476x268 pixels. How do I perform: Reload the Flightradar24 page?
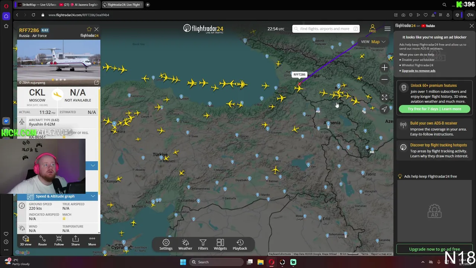click(33, 15)
